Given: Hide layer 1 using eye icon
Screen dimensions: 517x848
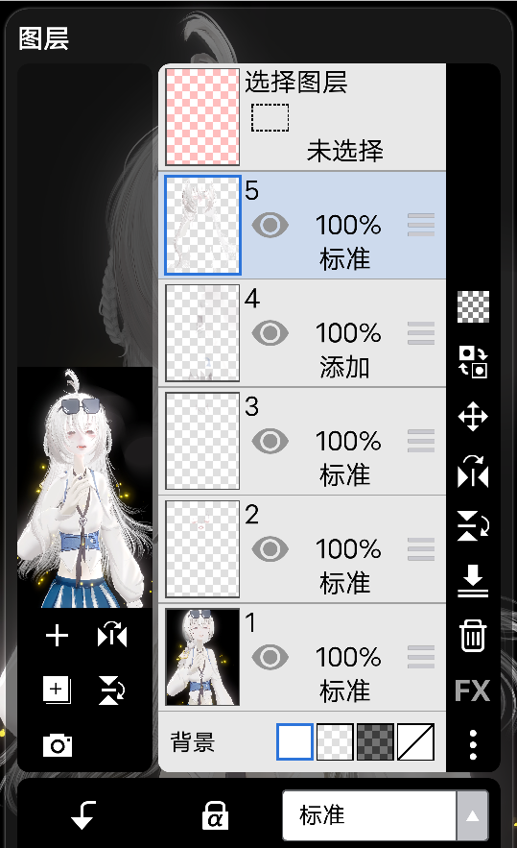Looking at the screenshot, I should pyautogui.click(x=270, y=657).
